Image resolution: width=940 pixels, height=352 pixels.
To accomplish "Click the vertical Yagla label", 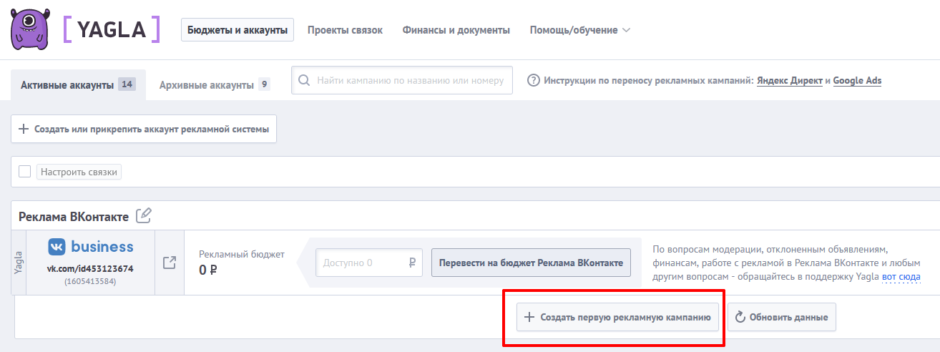I will click(19, 263).
